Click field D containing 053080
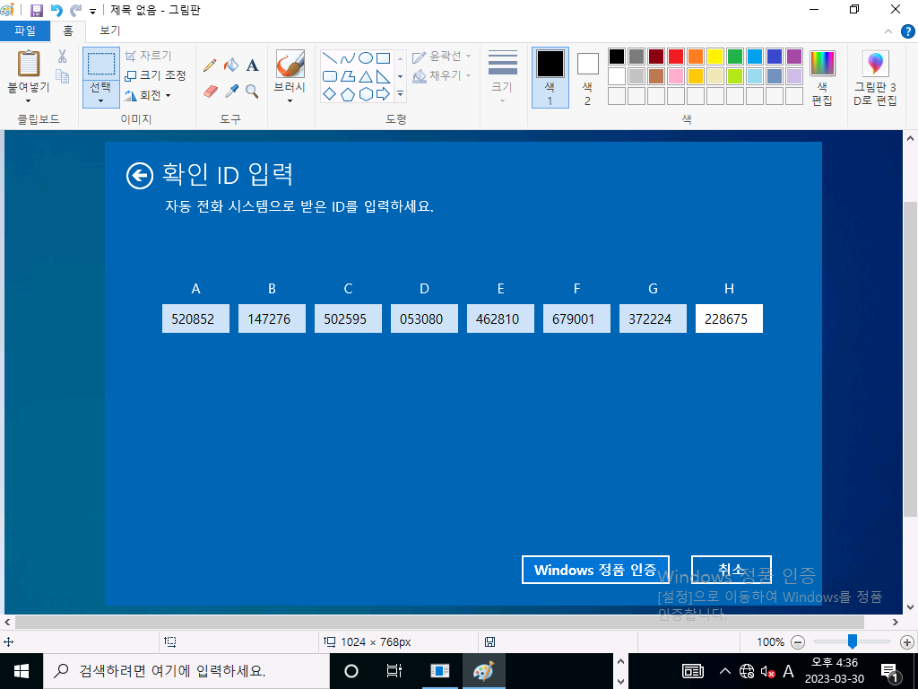Screen dimensions: 918x689 [424, 318]
